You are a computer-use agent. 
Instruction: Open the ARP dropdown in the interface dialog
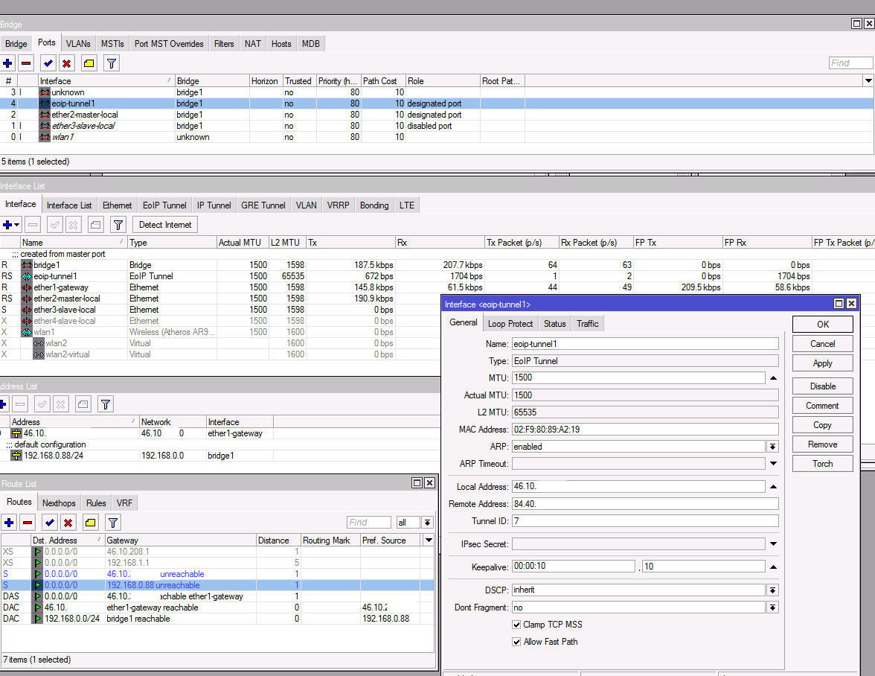(772, 447)
